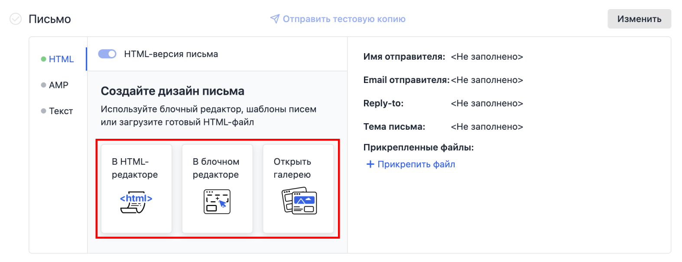Click the Создайте дизайн письма heading
The image size is (682, 262).
pos(172,91)
